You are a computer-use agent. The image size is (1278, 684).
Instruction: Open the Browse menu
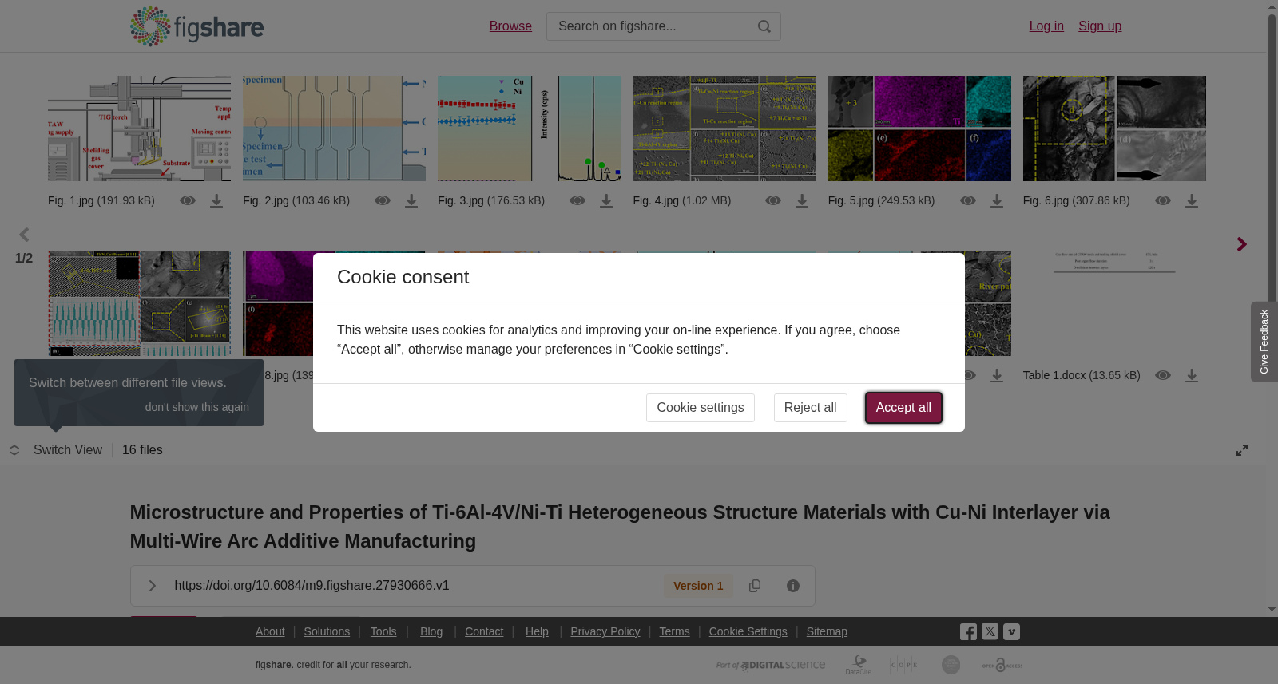click(x=510, y=26)
